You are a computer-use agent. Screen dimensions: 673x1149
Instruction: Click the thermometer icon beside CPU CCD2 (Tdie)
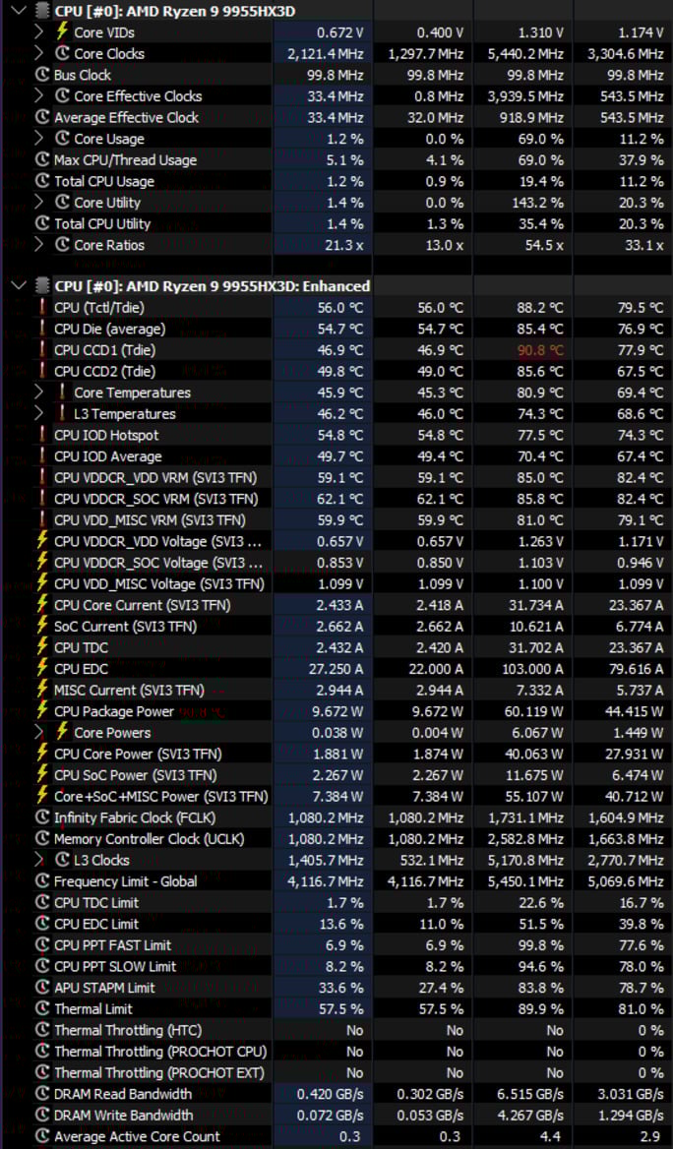[x=42, y=371]
